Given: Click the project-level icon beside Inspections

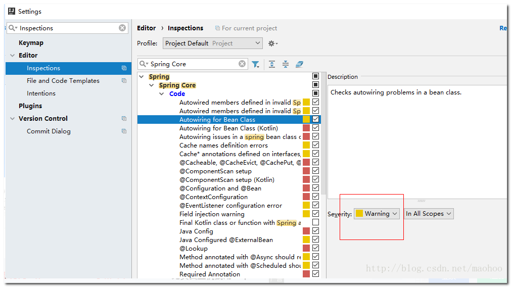Looking at the screenshot, I should click(x=124, y=68).
